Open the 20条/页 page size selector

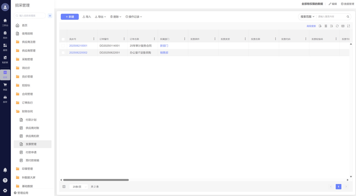click(x=79, y=187)
